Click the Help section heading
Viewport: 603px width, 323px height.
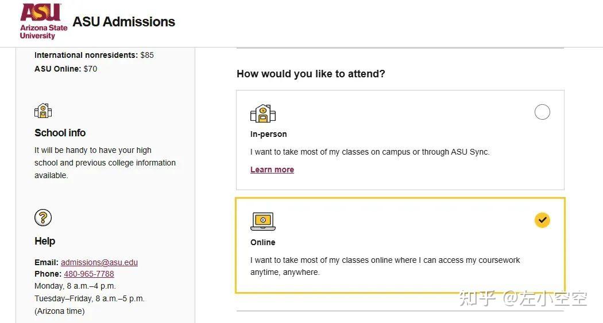tap(45, 241)
